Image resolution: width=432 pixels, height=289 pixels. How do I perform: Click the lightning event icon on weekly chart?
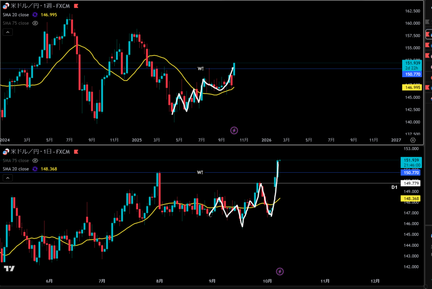click(234, 130)
